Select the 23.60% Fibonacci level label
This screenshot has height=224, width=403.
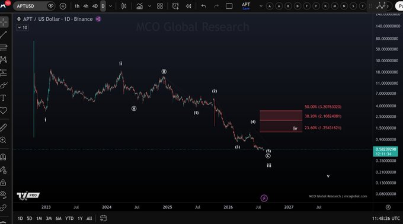(323, 127)
